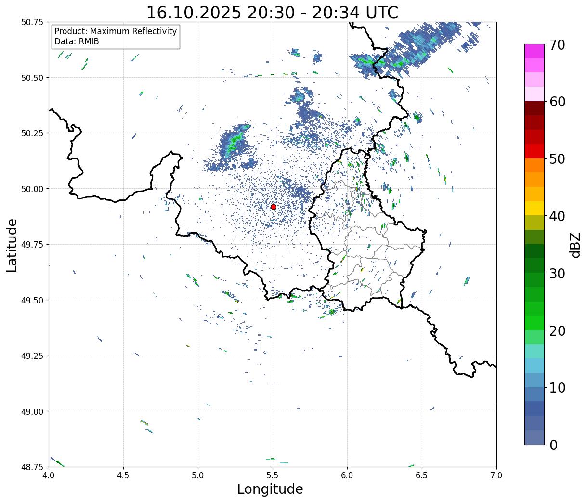Click the orange swatch just below 50 dBZ
This screenshot has height=501, width=587.
535,166
